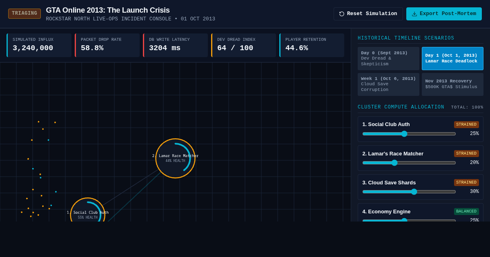Click the TRIAGING status badge
The width and height of the screenshot is (490, 257).
coord(24,13)
